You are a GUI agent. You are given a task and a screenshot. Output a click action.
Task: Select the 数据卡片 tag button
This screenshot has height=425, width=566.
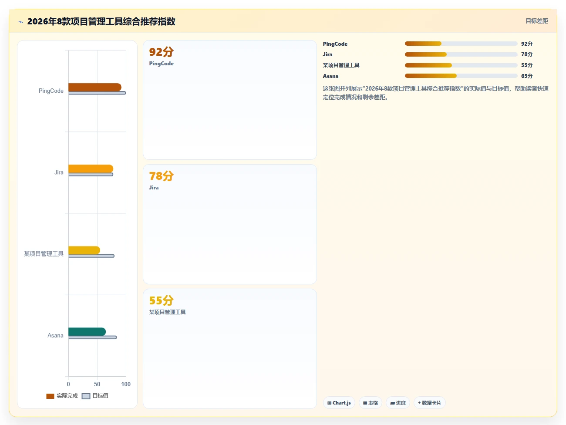(x=429, y=403)
